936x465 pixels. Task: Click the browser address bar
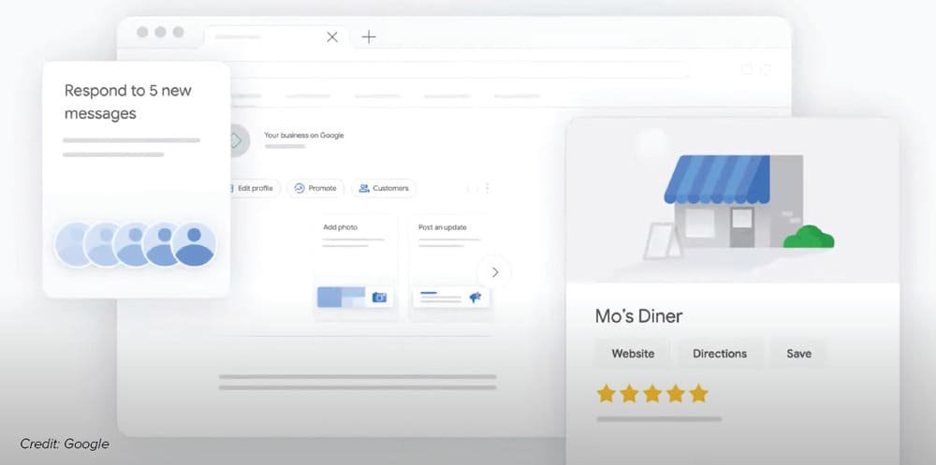point(460,70)
